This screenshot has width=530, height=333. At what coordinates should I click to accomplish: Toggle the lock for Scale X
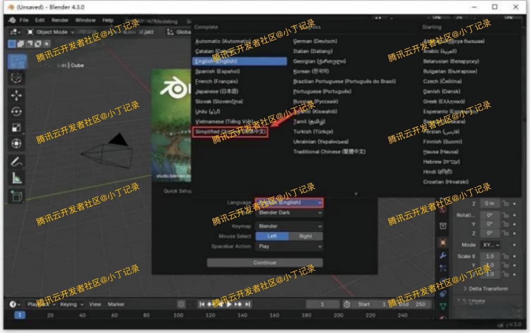pyautogui.click(x=505, y=256)
